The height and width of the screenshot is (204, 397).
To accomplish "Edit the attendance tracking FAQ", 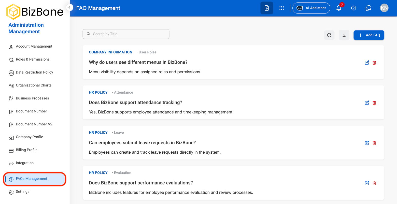I will 367,103.
